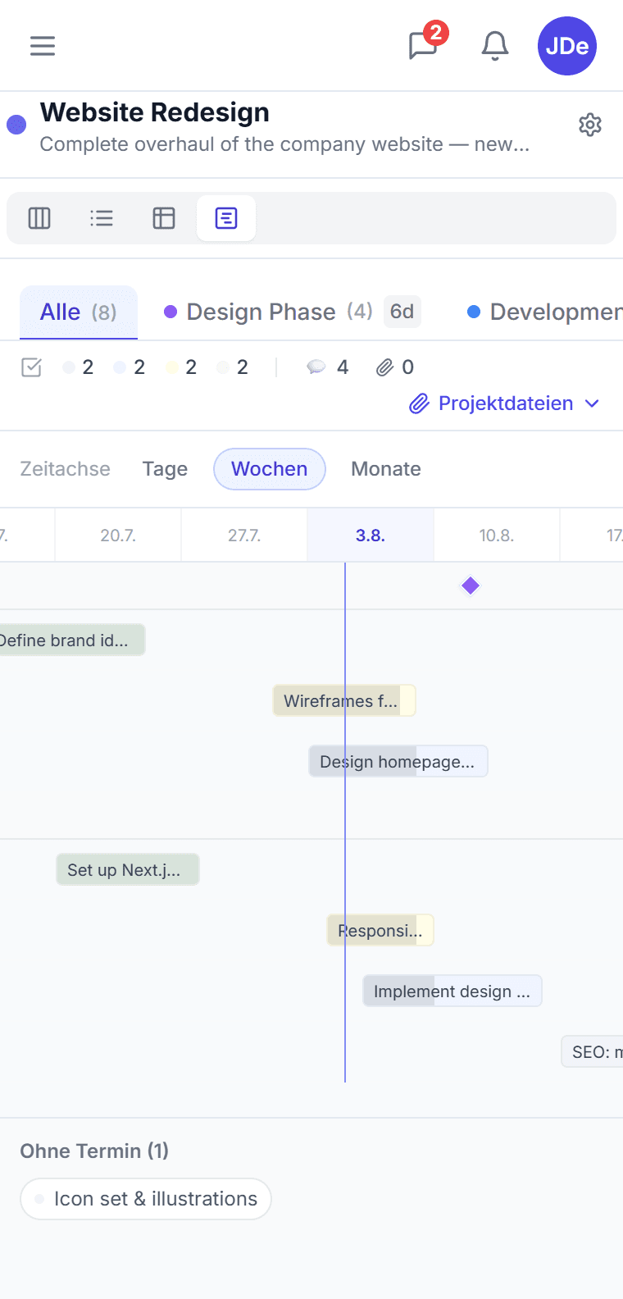This screenshot has width=623, height=1299.
Task: Click the Ohne Termin (1) heading
Action: [x=94, y=1151]
